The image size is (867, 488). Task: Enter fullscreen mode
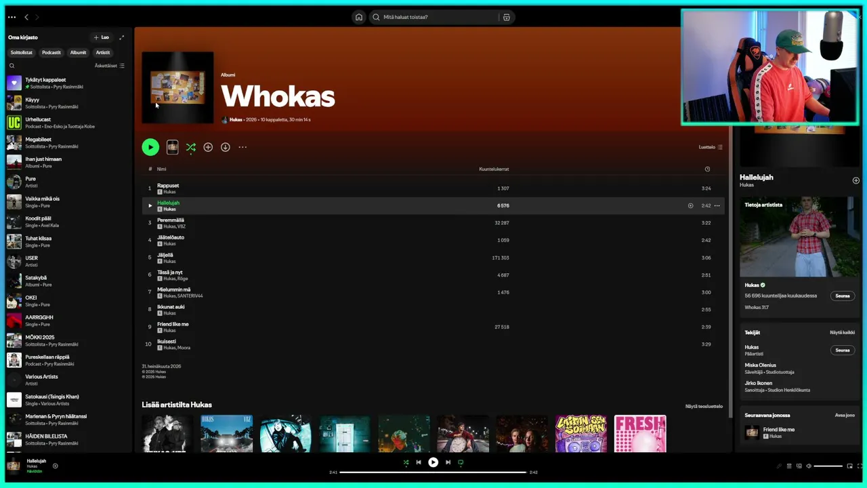[x=859, y=466]
